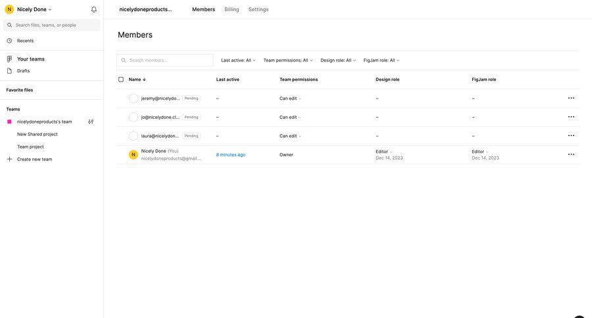Click the Figma logo beside Your teams
Image resolution: width=592 pixels, height=318 pixels.
(x=9, y=59)
